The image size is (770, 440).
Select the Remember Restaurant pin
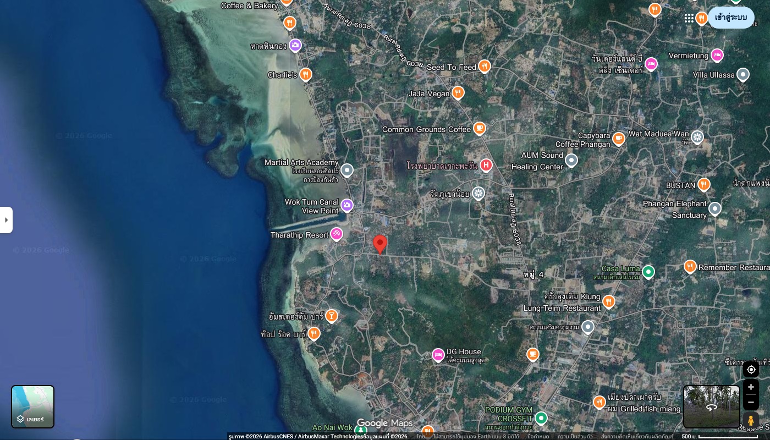click(x=690, y=267)
